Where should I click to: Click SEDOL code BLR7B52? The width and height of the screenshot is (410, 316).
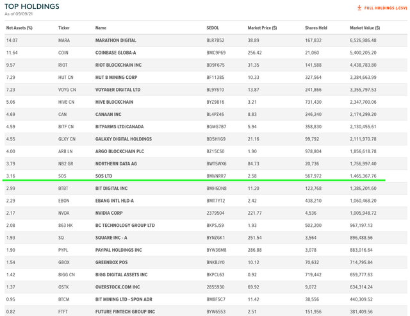click(x=215, y=40)
